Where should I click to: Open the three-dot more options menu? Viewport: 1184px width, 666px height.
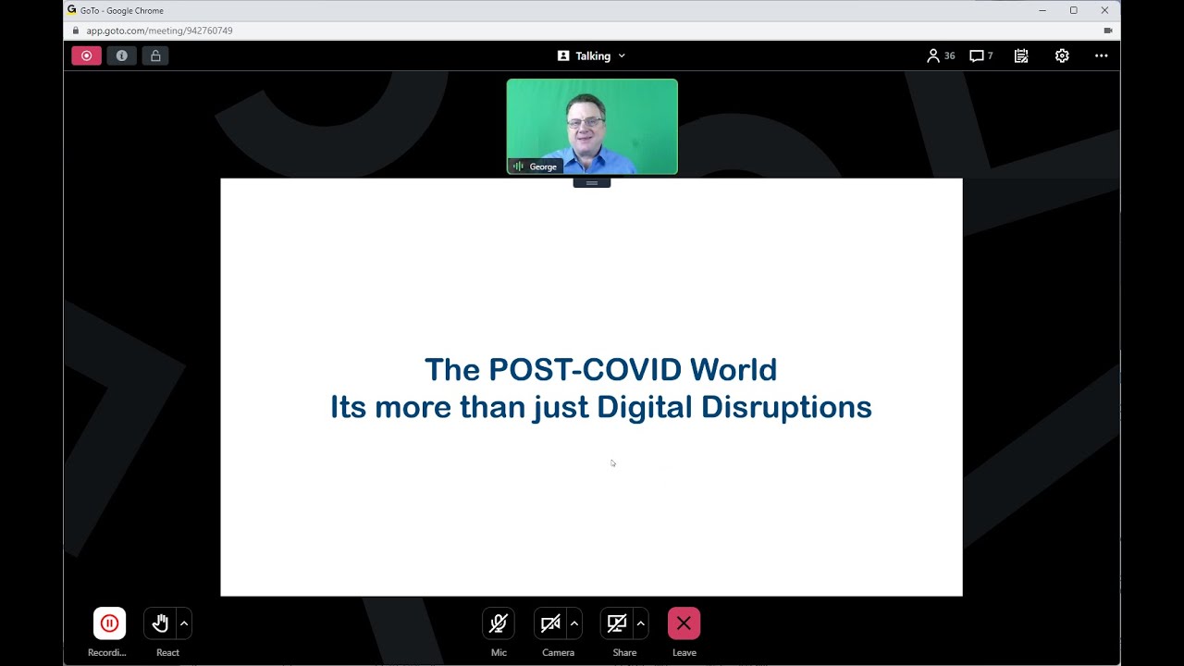pos(1101,55)
